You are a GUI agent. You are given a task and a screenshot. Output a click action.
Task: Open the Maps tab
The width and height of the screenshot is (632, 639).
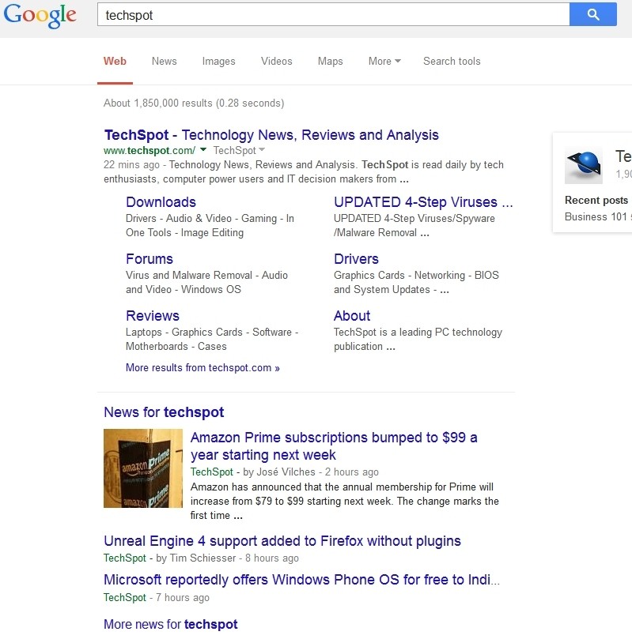click(x=331, y=62)
